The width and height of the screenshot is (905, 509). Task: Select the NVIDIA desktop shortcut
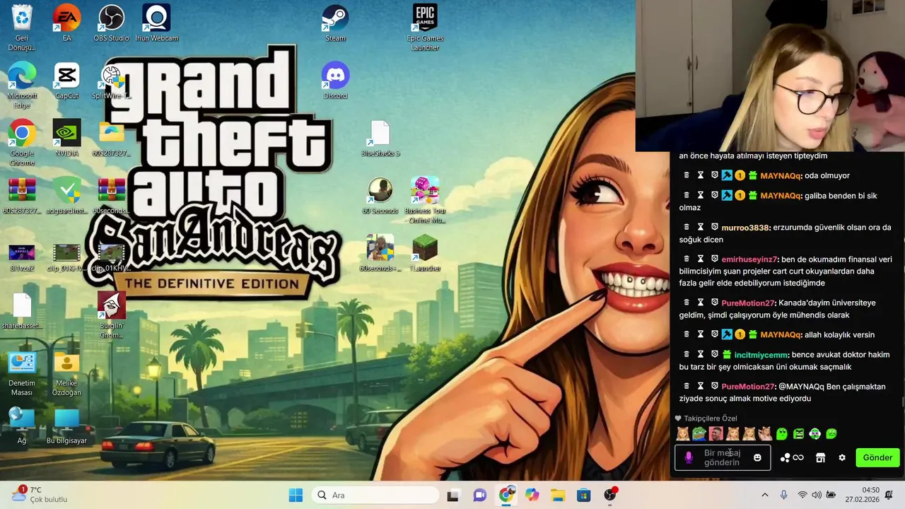click(x=66, y=138)
